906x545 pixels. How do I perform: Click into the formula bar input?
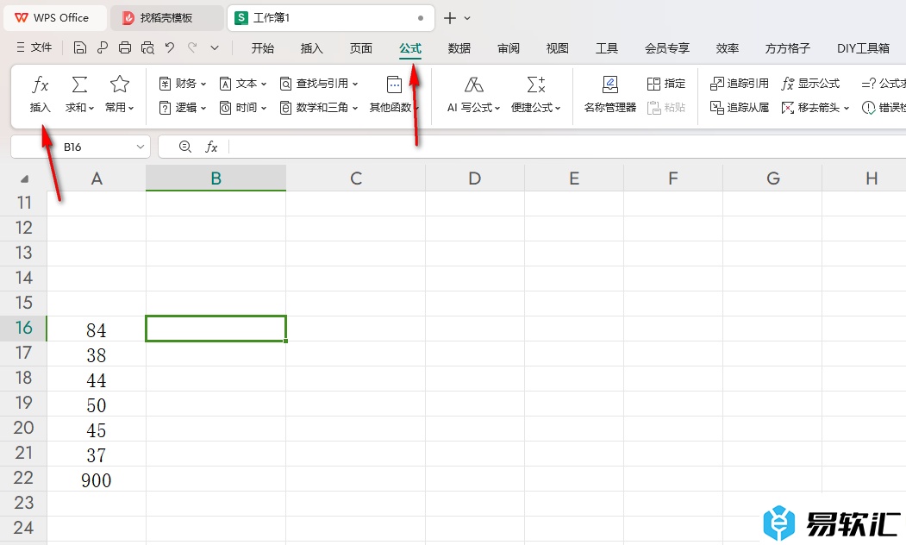(567, 147)
